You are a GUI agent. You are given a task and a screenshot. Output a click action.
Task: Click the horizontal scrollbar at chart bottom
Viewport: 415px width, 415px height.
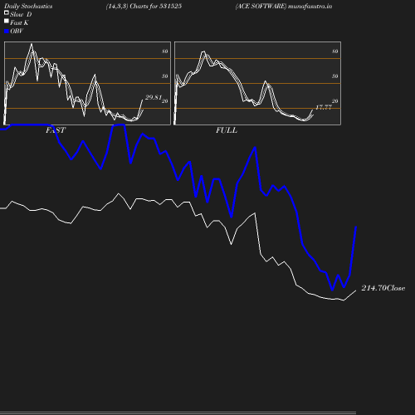pyautogui.click(x=178, y=413)
